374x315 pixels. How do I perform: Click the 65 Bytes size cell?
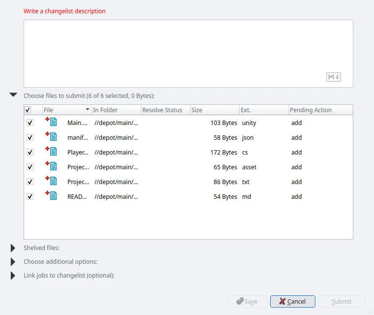[225, 167]
